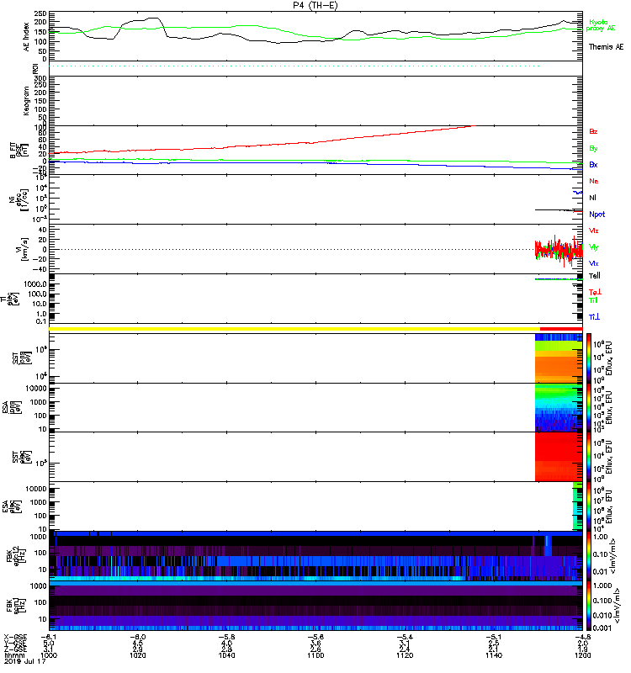Select the "Npot" density legend label
The height and width of the screenshot is (673, 631).
coord(597,214)
